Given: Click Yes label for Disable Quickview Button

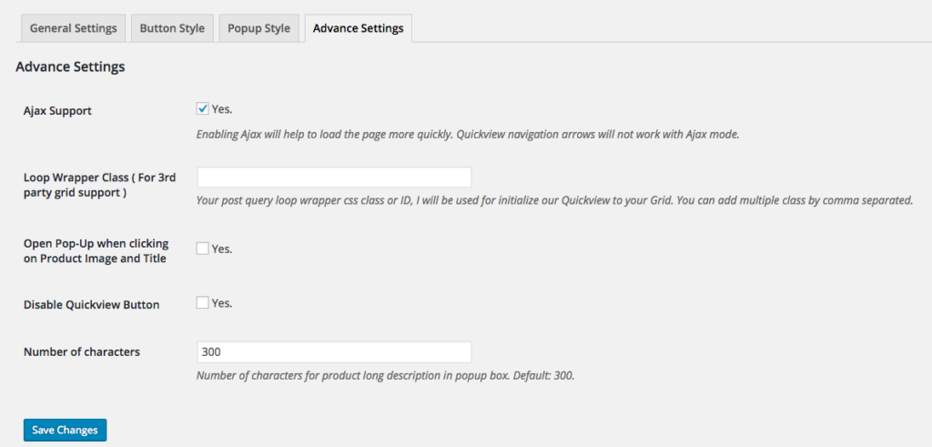Looking at the screenshot, I should pyautogui.click(x=222, y=303).
